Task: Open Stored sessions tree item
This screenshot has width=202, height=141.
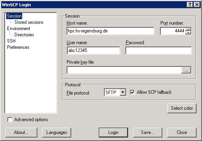Action: pos(29,22)
